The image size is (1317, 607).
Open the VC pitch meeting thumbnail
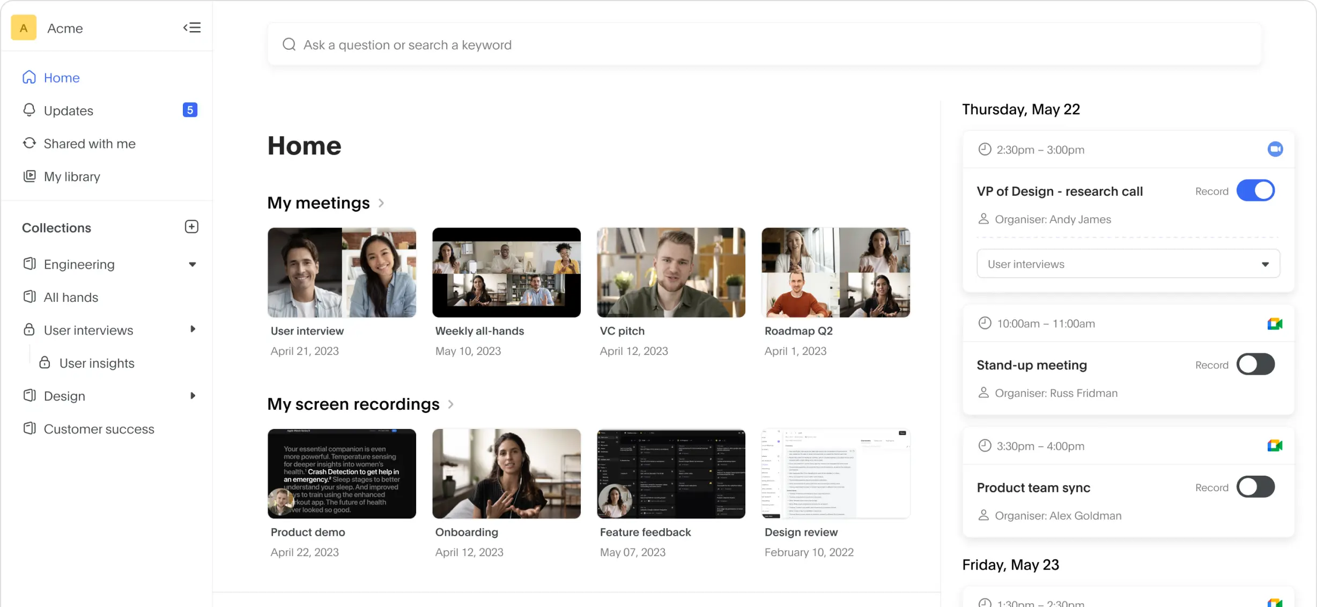click(671, 272)
